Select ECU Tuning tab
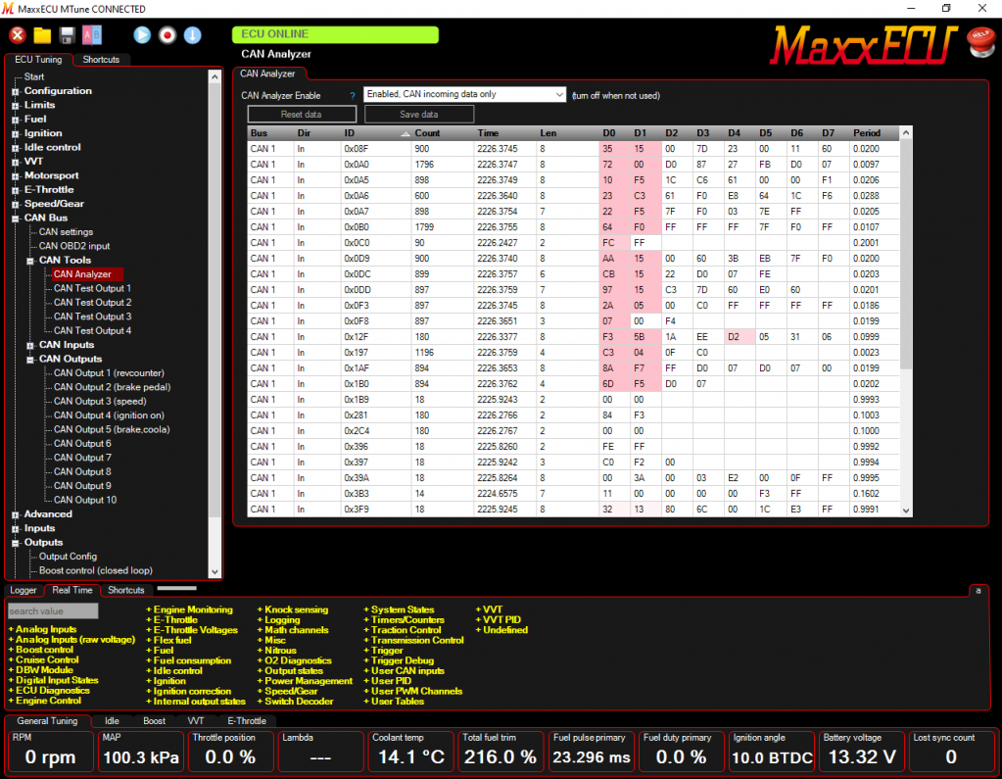1002x779 pixels. coord(38,60)
